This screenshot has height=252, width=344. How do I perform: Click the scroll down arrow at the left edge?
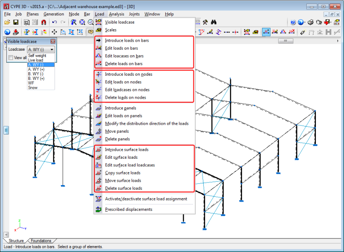[x=6, y=235]
